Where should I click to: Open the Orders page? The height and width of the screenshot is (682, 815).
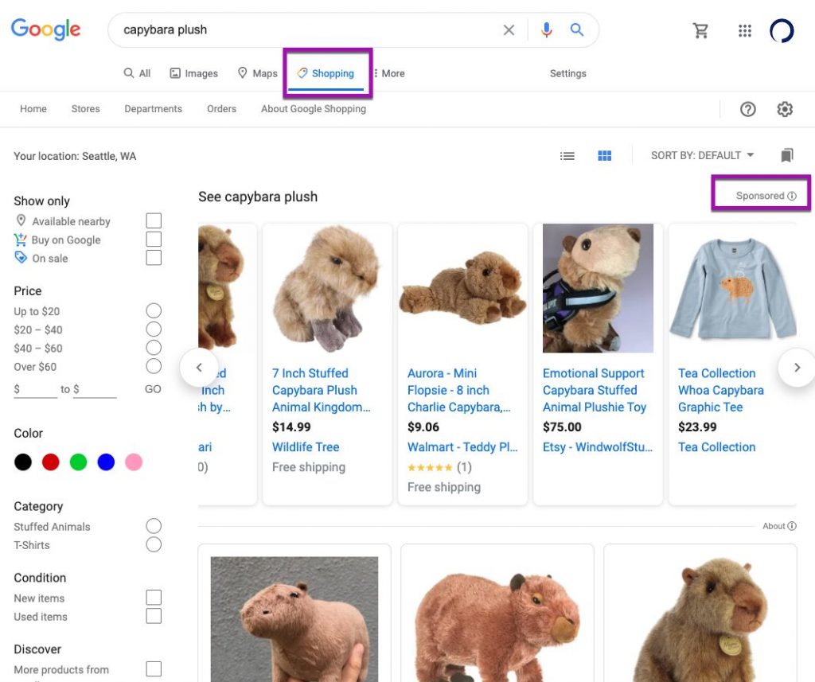(221, 109)
